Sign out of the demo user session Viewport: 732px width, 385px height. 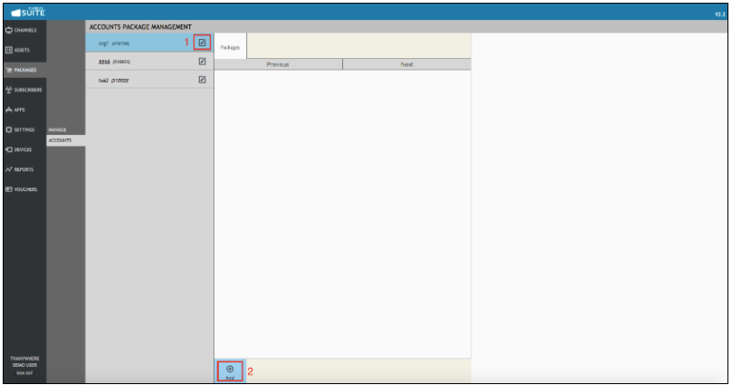pyautogui.click(x=24, y=373)
